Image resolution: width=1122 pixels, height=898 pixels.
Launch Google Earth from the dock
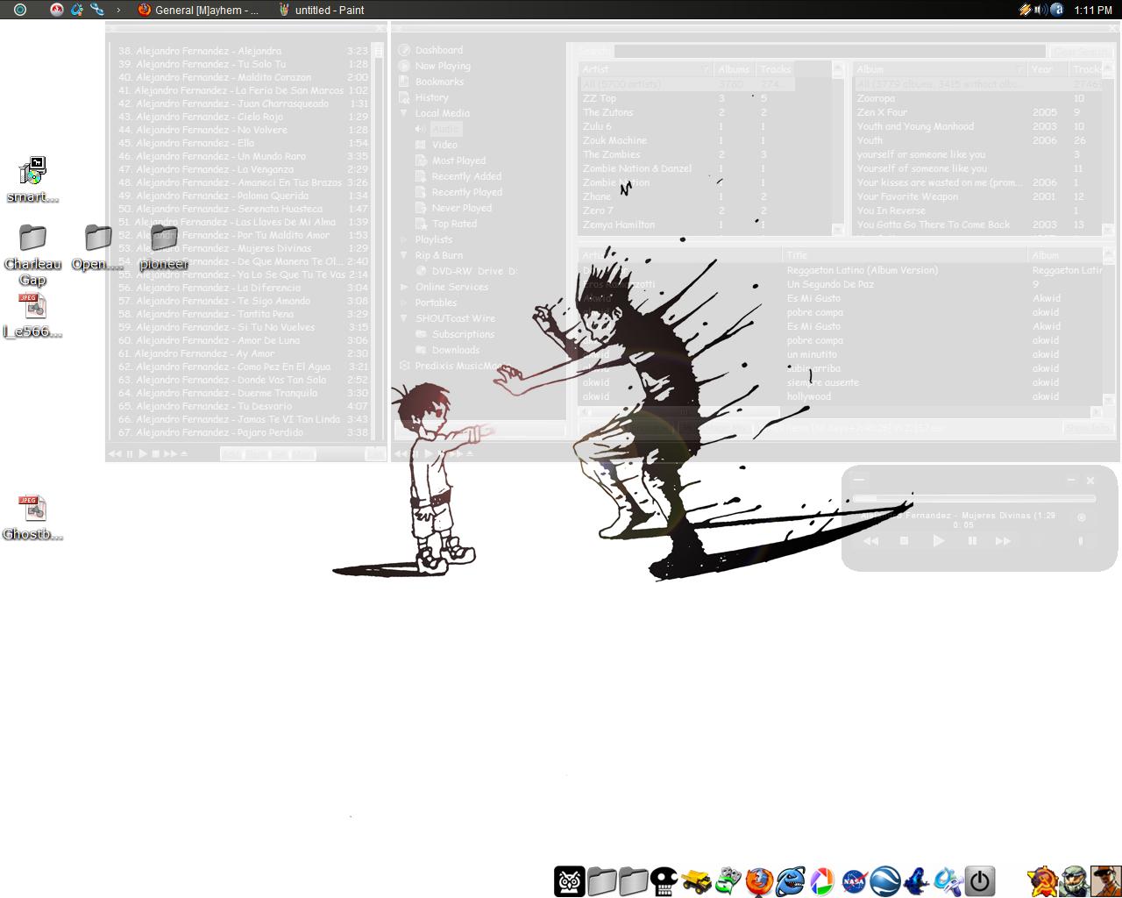pos(885,880)
